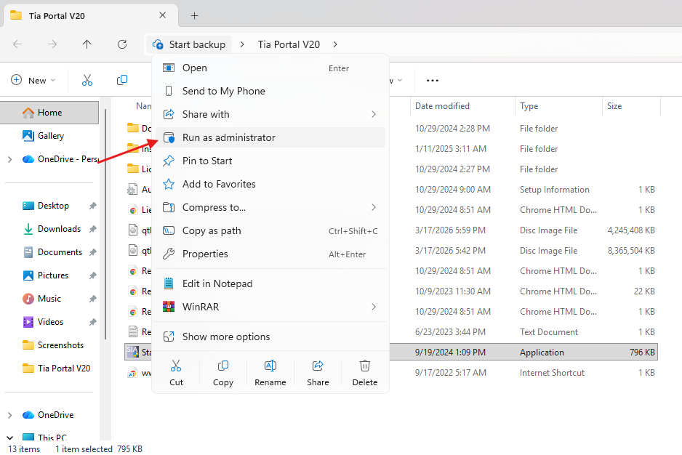Expand OneDrive tree node in sidebar
The height and width of the screenshot is (455, 682).
9,415
